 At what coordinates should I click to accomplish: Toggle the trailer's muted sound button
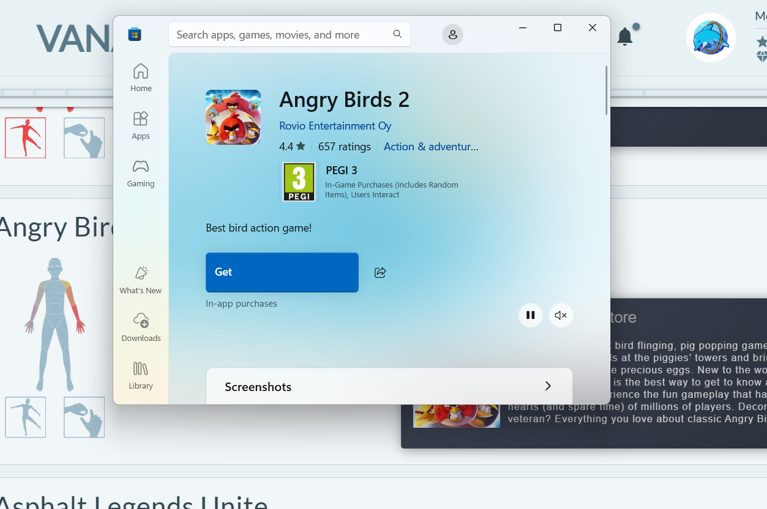(x=561, y=315)
